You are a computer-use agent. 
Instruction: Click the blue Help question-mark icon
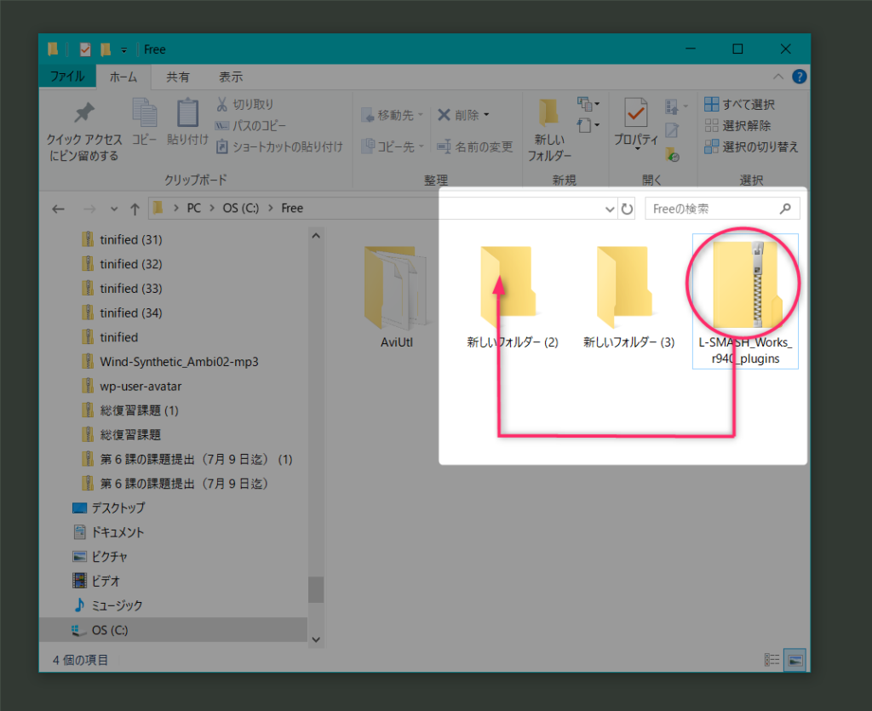coord(799,77)
